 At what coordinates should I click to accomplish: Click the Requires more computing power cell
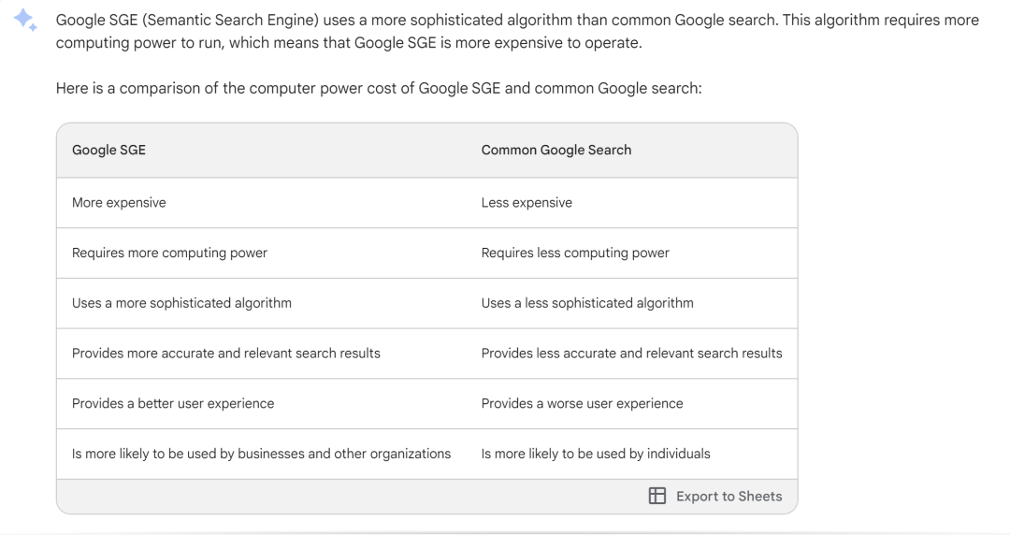coord(169,253)
